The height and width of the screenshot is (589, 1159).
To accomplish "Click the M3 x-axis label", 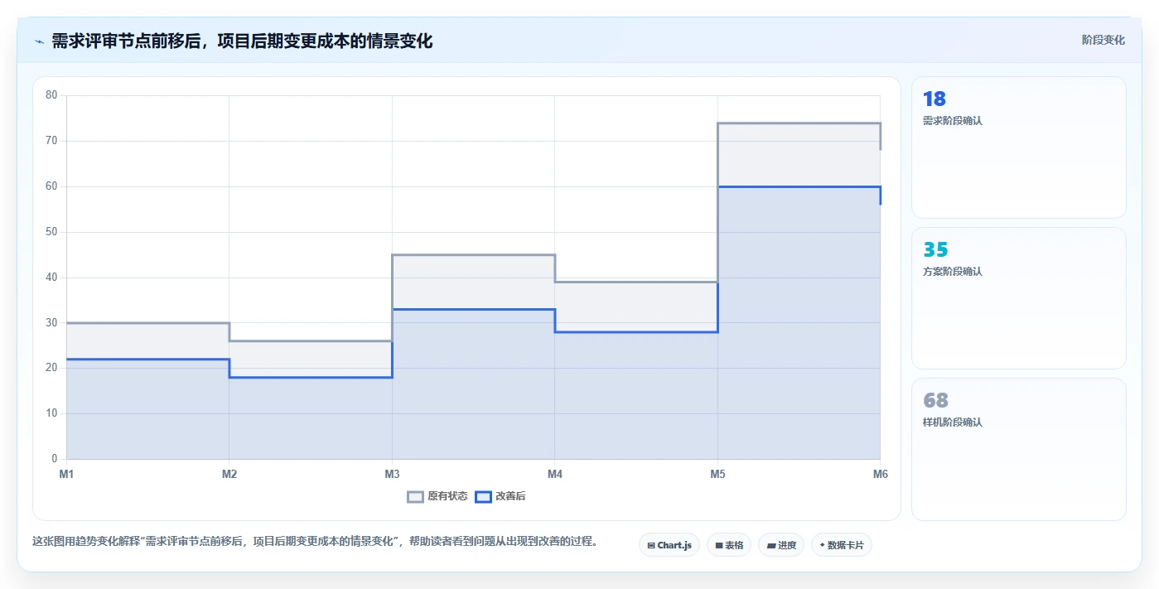I will click(x=392, y=475).
